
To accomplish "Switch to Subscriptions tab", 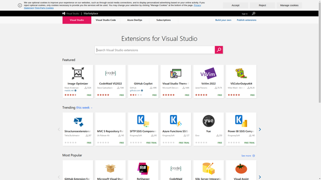I will point(164,20).
